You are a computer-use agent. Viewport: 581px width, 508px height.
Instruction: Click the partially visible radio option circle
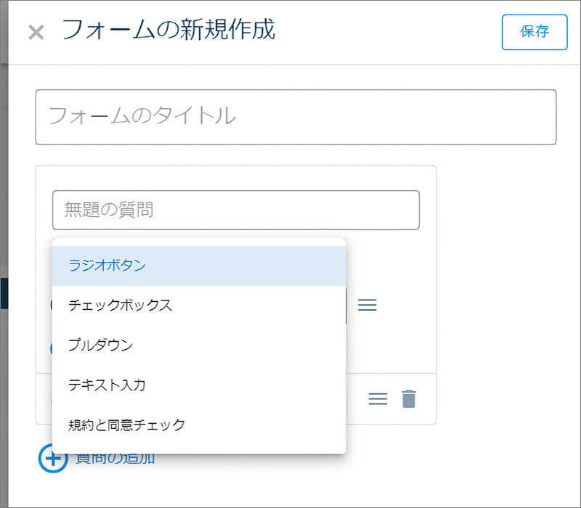pyautogui.click(x=52, y=304)
